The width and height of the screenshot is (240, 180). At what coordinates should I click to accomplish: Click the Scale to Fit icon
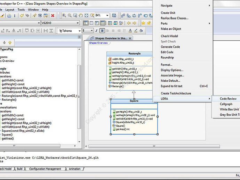coord(86,15)
